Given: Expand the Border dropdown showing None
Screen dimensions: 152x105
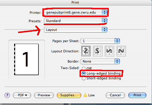Looking at the screenshot, I should [100, 61].
